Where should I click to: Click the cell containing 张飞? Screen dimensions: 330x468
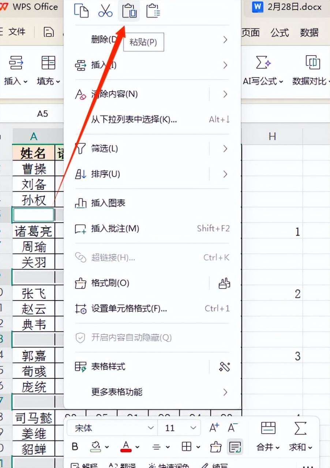click(34, 293)
